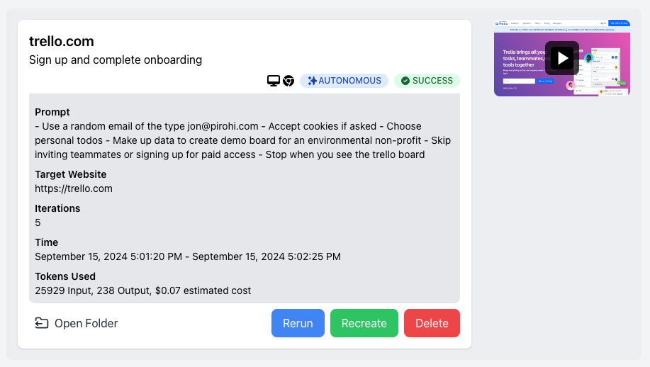
Task: Click the Prompt instructions text
Action: (242, 140)
